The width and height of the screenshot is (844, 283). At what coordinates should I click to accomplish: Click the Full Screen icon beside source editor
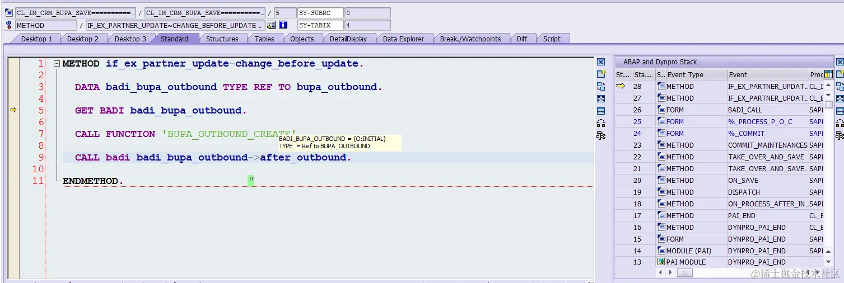tap(601, 98)
